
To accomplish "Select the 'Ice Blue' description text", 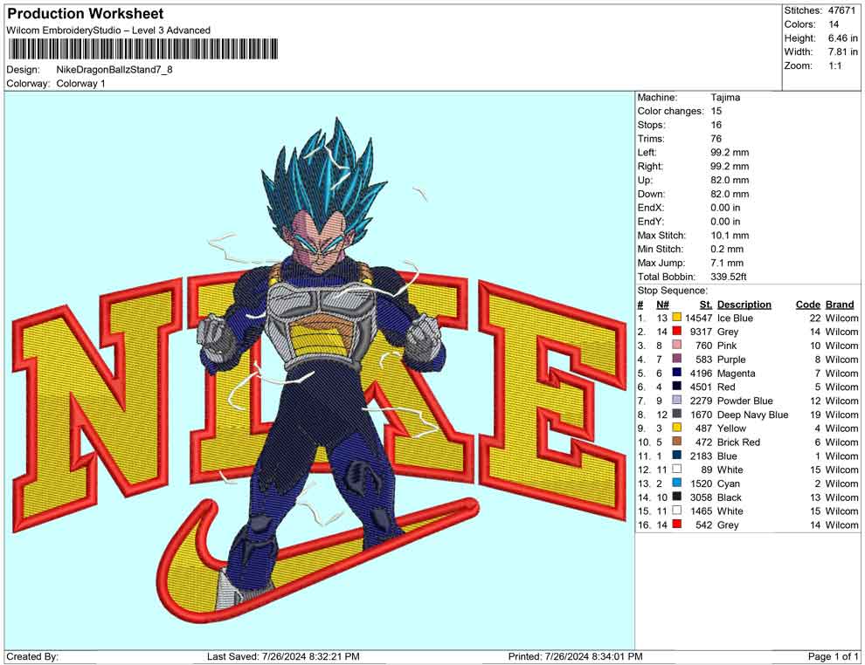I will [735, 318].
